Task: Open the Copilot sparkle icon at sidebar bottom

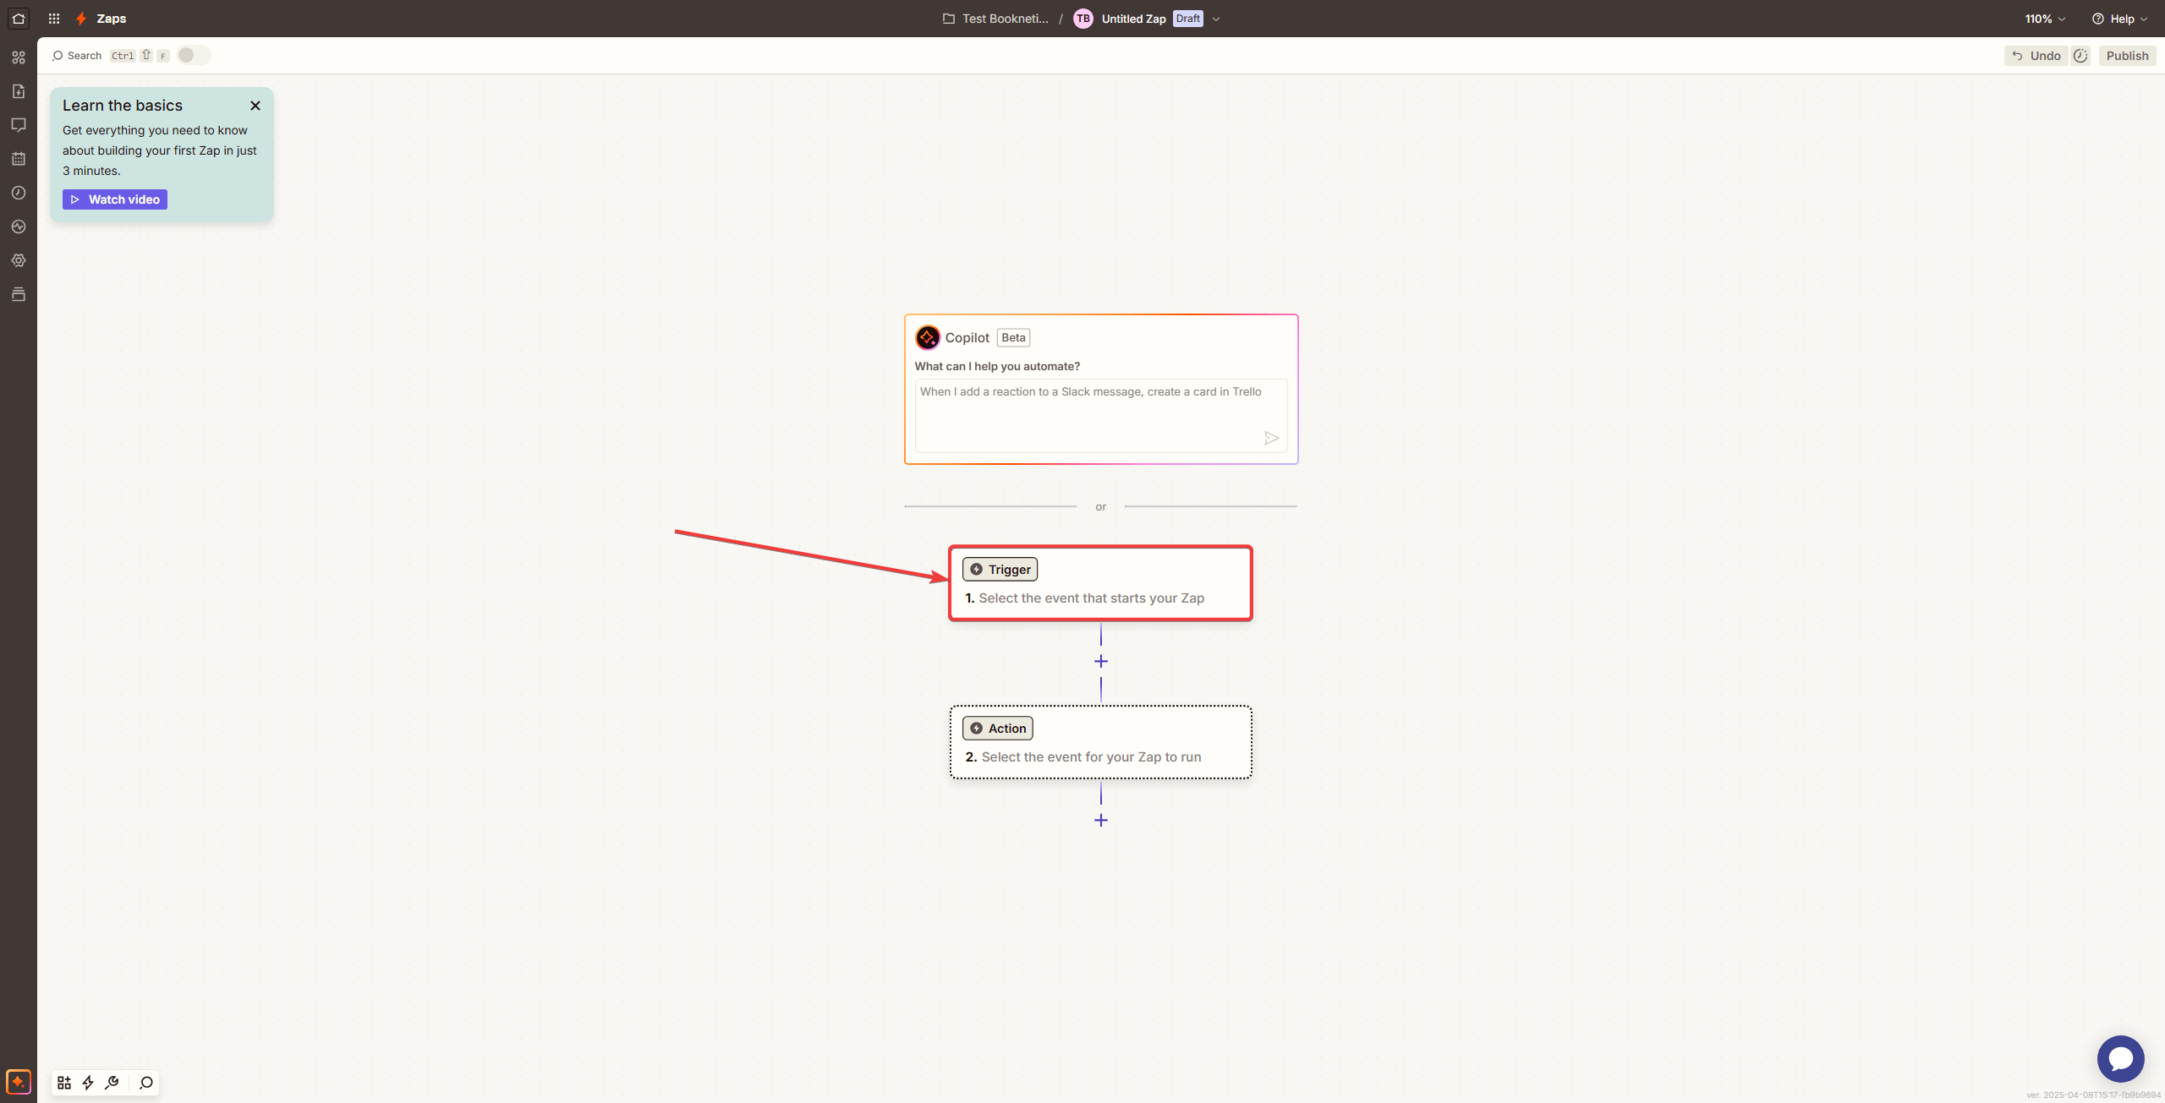Action: point(19,1081)
